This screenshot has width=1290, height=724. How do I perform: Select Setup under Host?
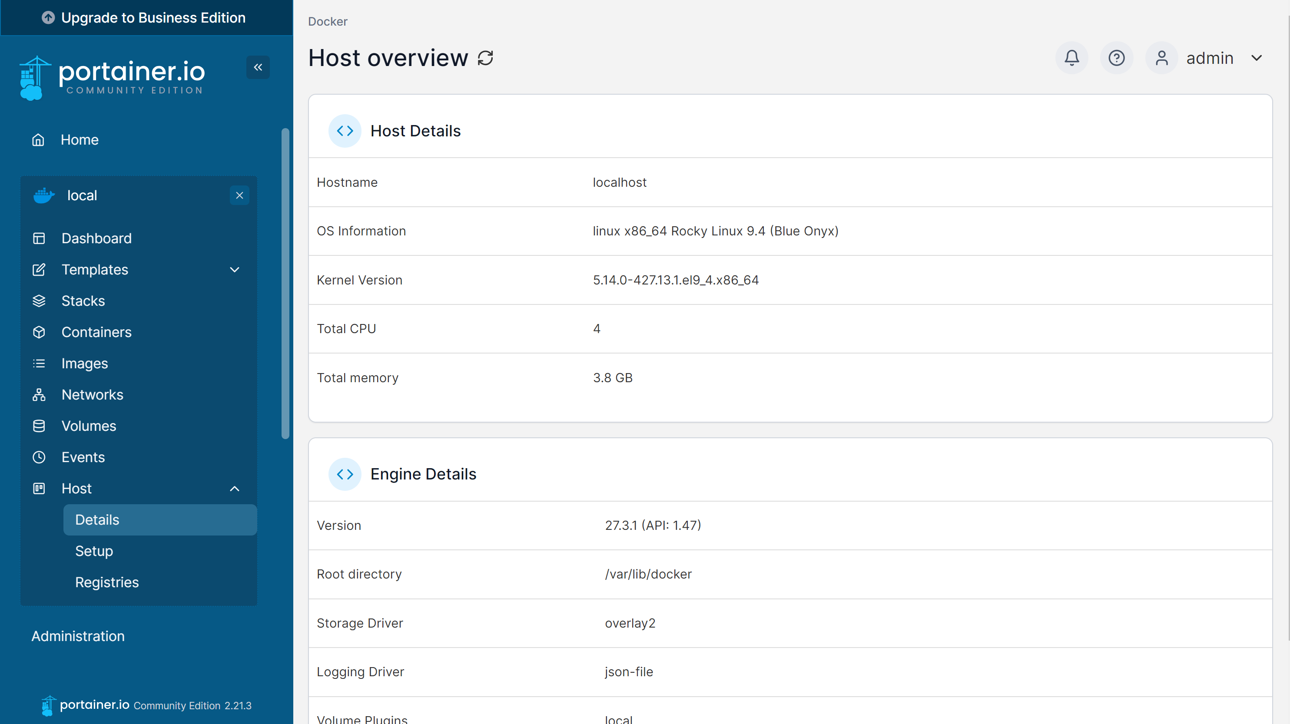tap(94, 551)
